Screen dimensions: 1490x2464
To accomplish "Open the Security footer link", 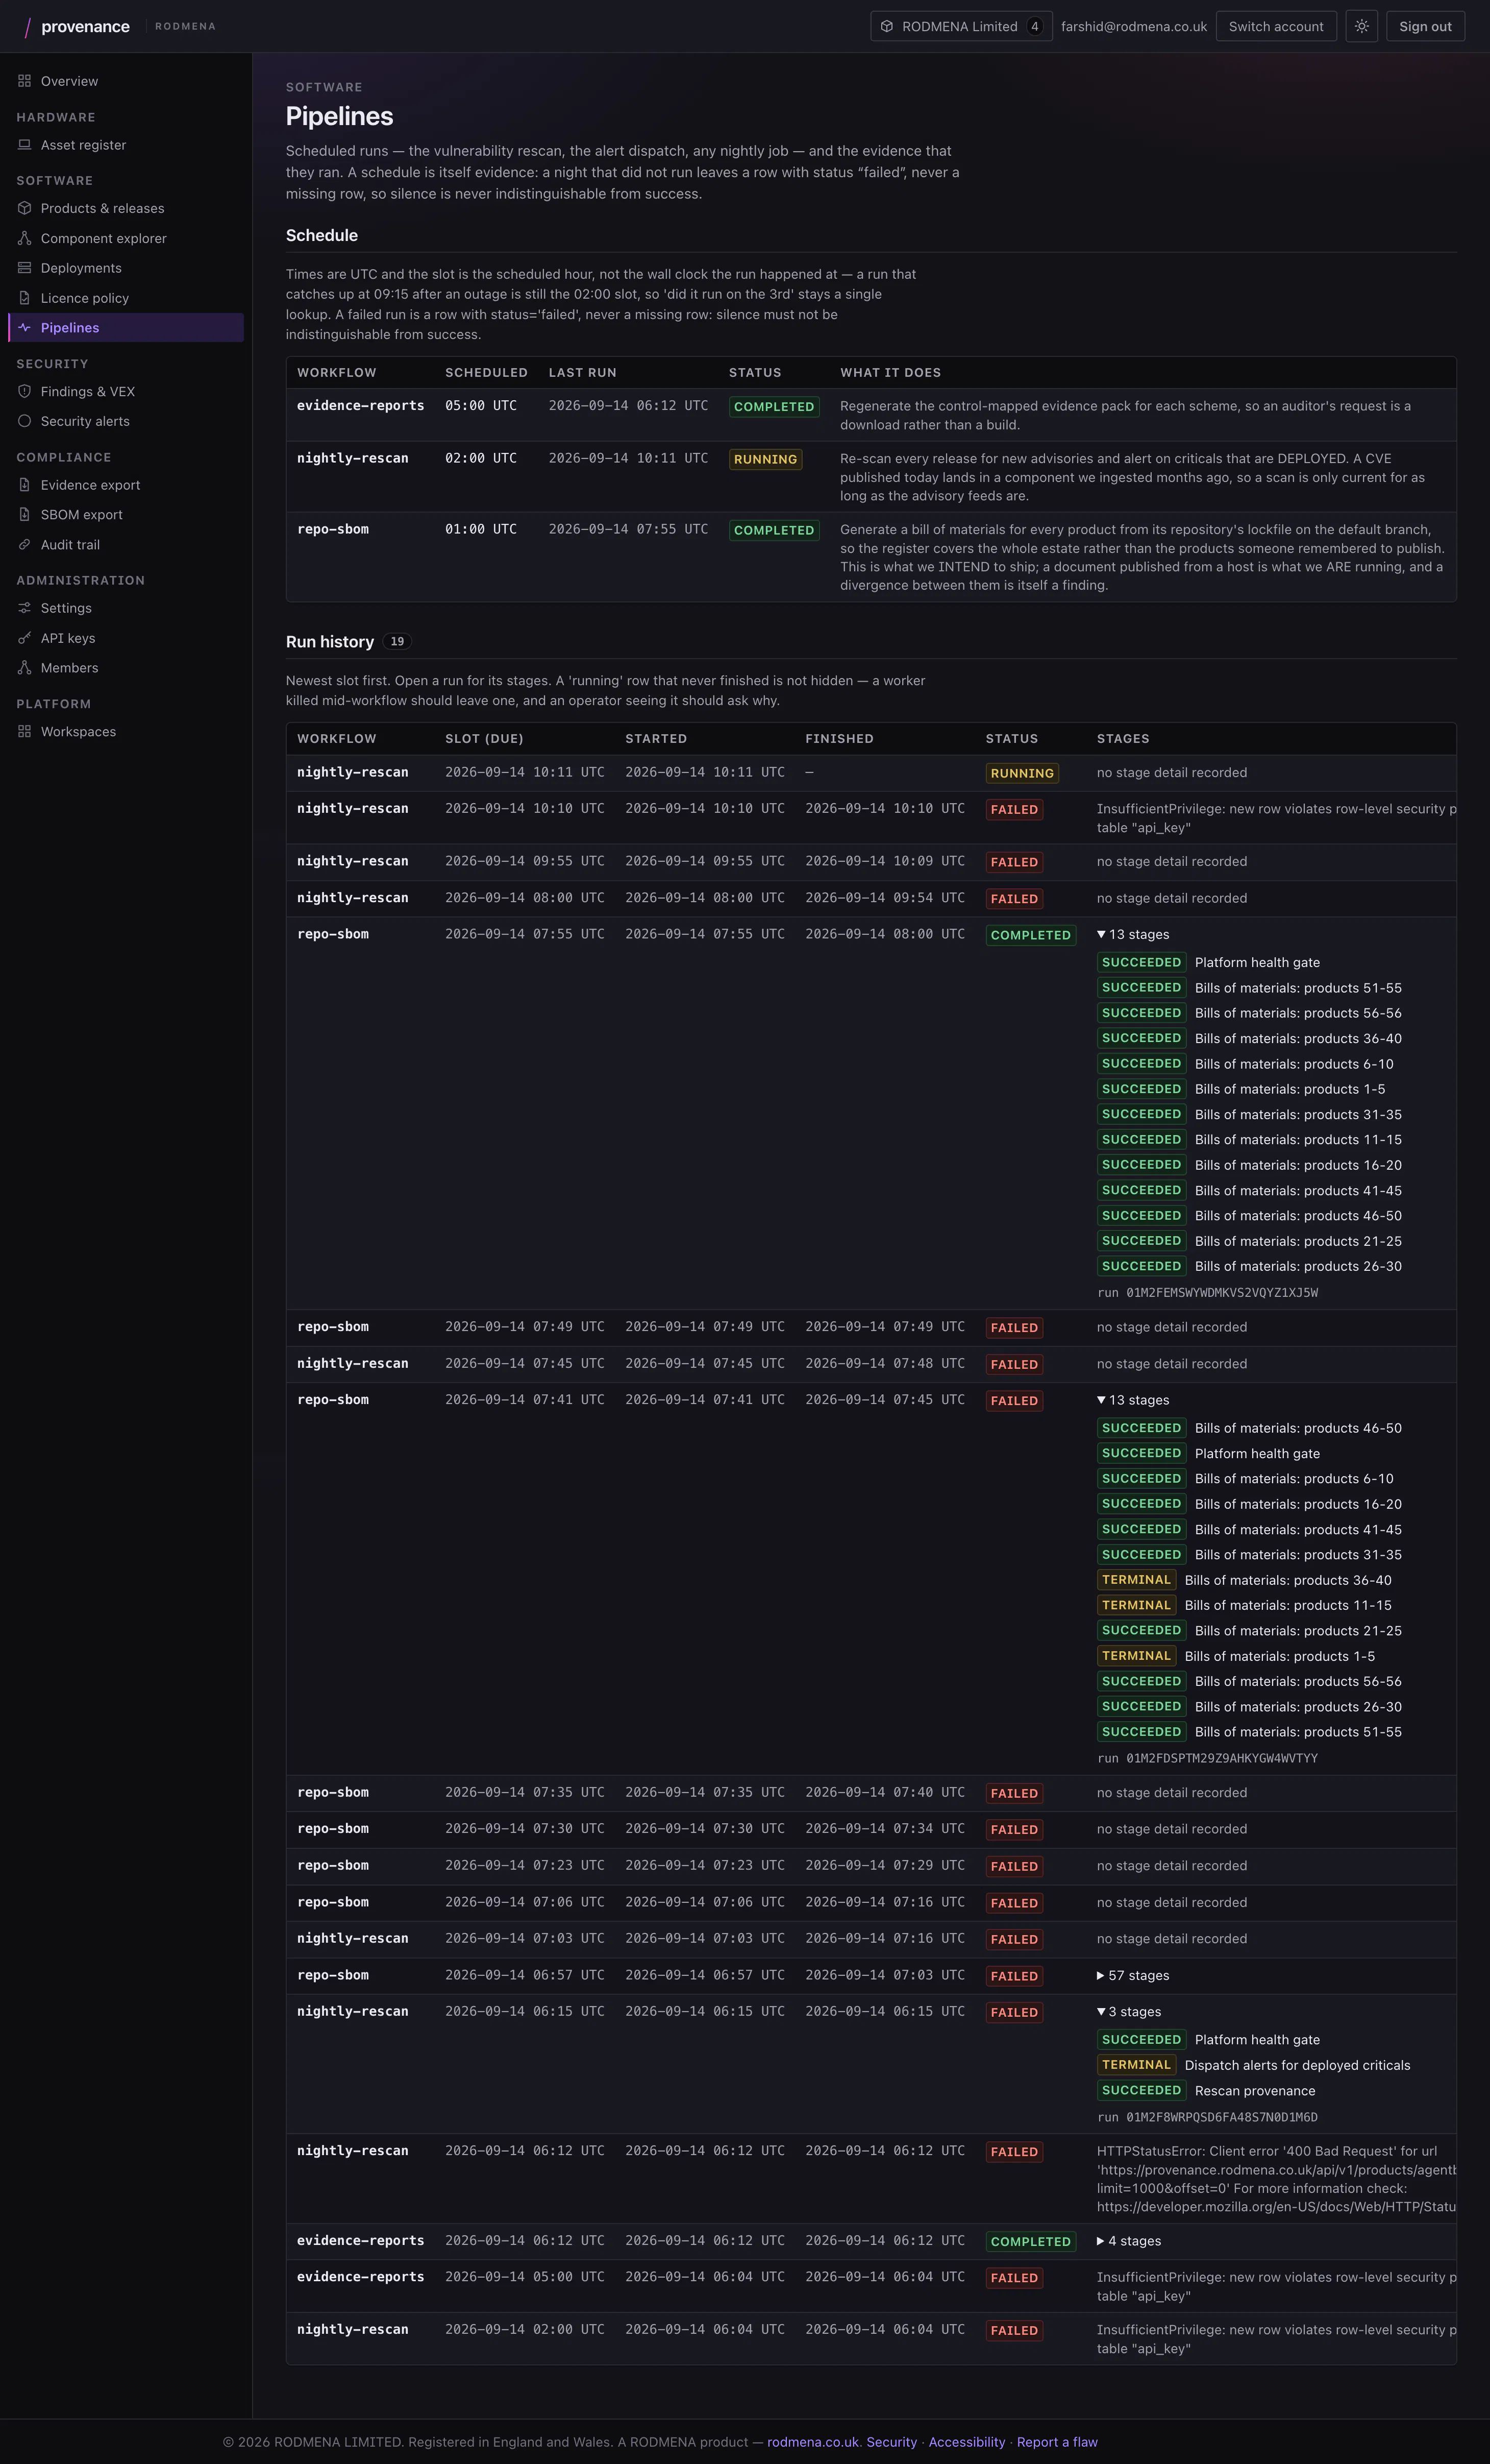I will click(891, 2442).
